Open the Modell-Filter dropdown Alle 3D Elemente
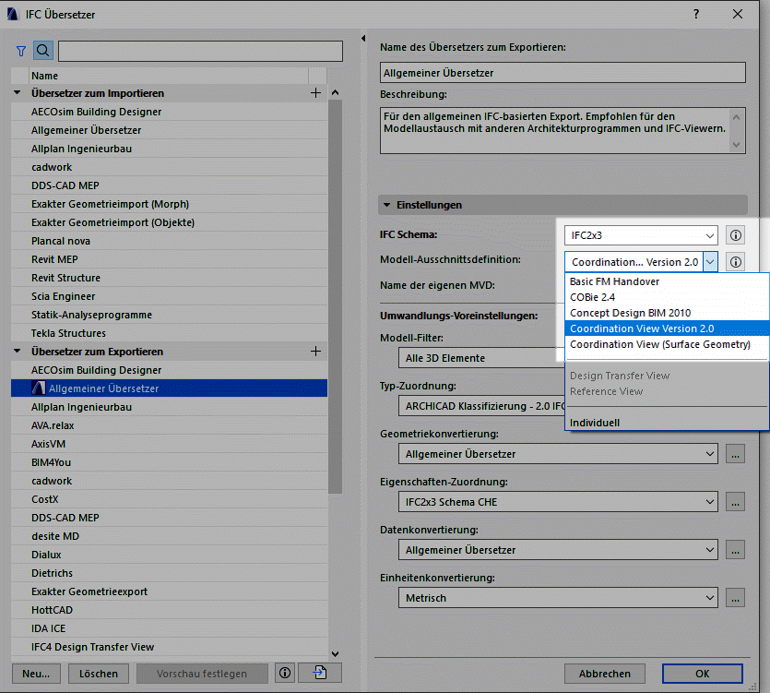 (481, 358)
